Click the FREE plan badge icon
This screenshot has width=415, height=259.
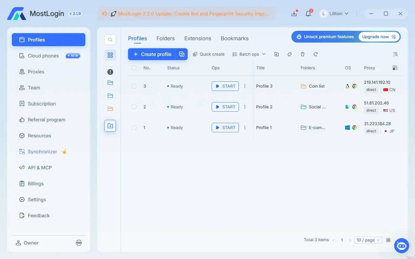click(x=79, y=243)
